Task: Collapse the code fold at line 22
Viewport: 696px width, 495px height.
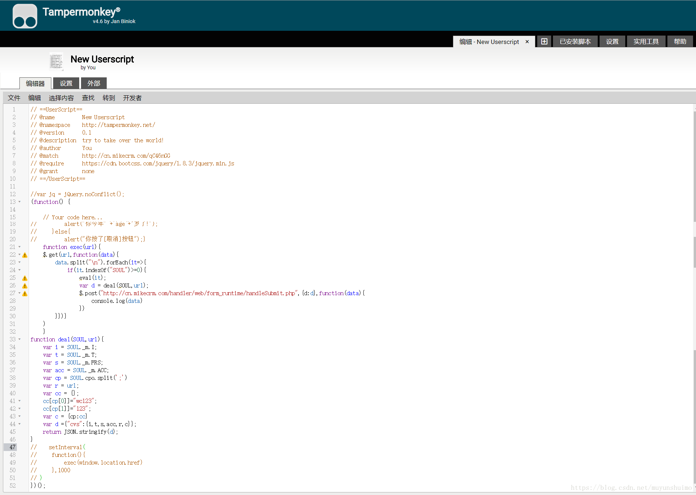Action: 19,254
